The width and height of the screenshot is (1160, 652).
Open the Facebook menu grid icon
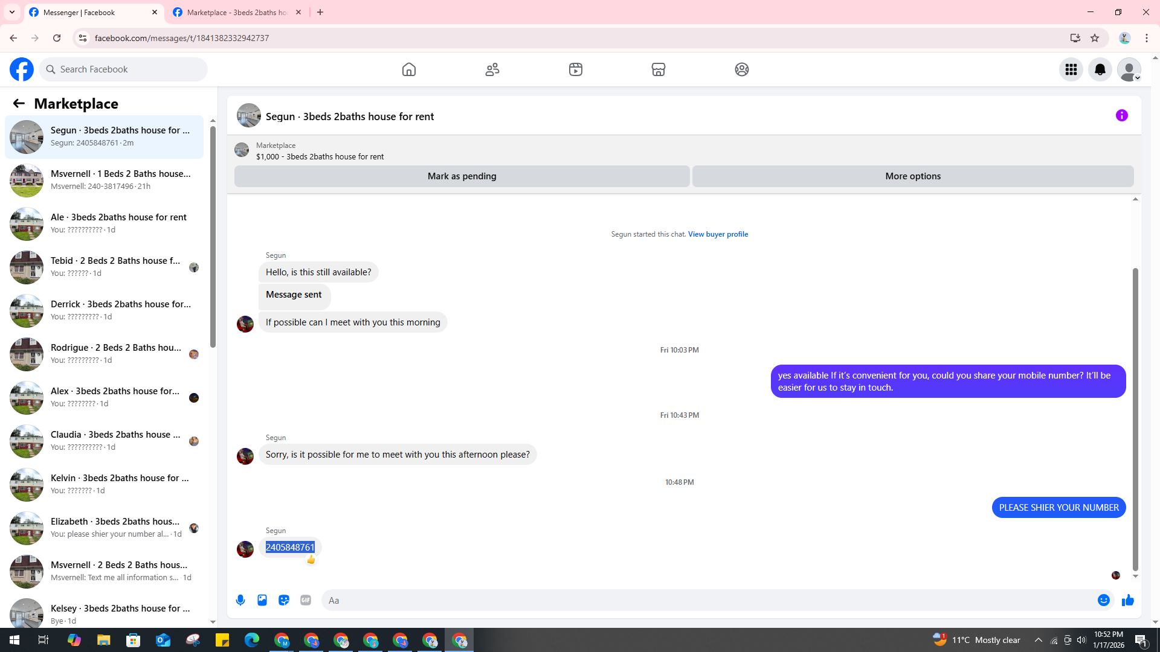tap(1071, 69)
